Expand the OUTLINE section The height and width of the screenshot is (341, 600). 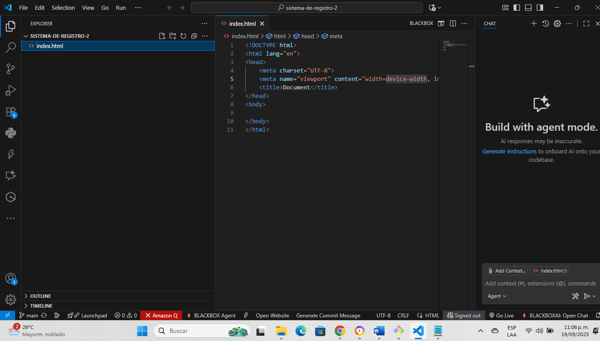click(x=40, y=296)
